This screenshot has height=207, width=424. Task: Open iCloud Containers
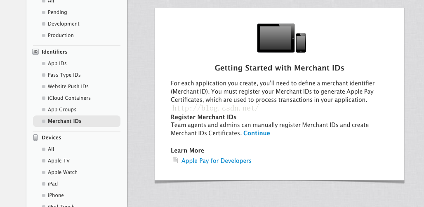(x=69, y=98)
